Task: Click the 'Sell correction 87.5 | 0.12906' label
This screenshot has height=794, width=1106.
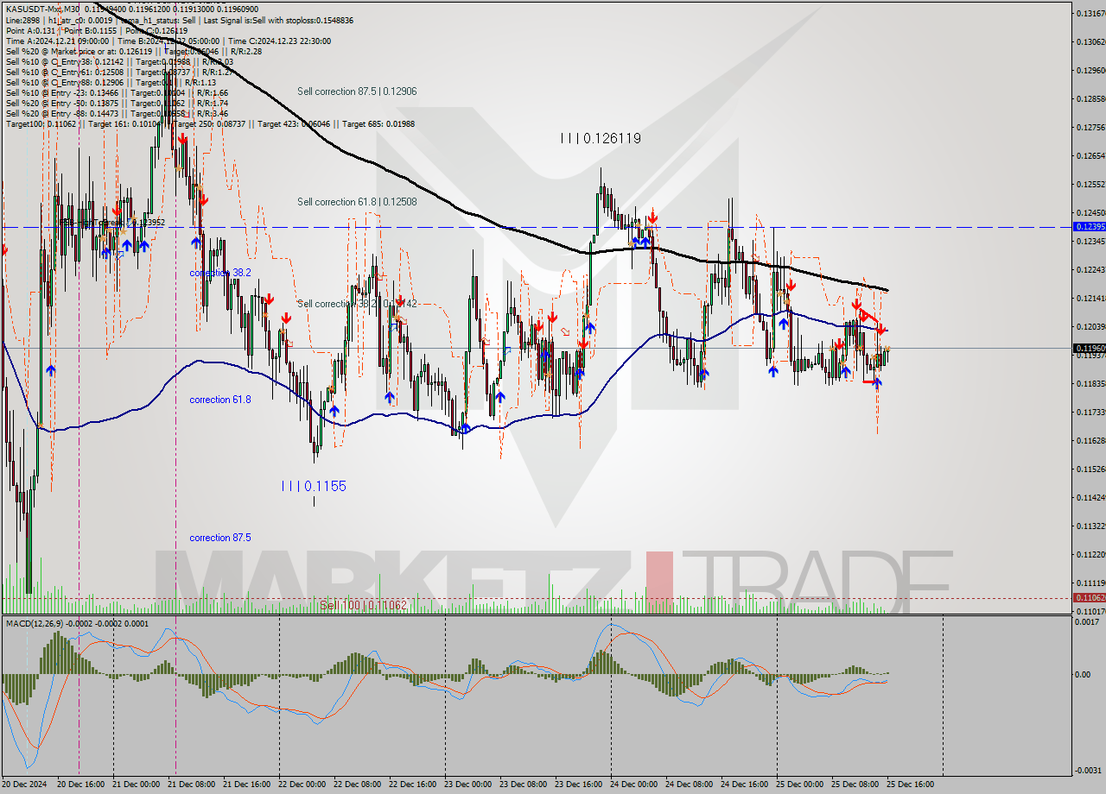Action: coord(357,91)
